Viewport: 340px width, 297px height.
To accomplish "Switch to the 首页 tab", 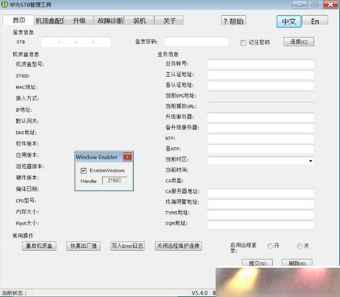I will pos(19,20).
